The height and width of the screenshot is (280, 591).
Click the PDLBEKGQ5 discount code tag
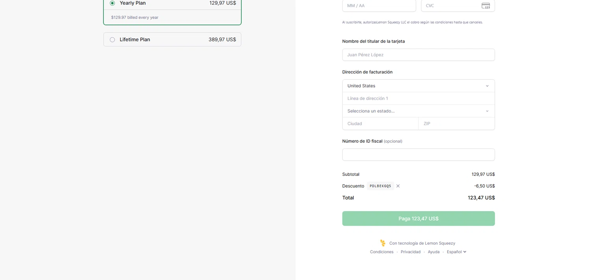point(380,186)
